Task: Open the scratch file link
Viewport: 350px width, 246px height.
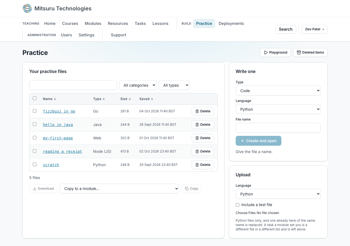Action: [51, 165]
